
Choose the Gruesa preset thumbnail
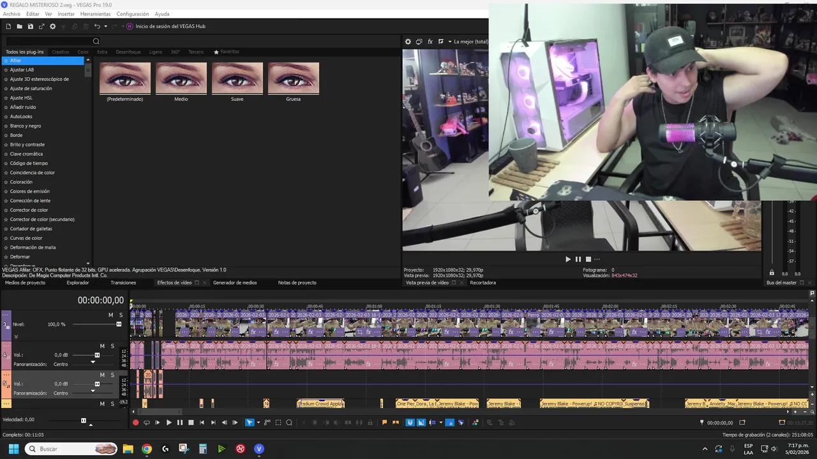click(x=294, y=78)
